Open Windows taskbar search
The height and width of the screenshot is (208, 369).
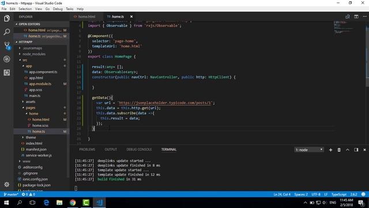pos(20,203)
